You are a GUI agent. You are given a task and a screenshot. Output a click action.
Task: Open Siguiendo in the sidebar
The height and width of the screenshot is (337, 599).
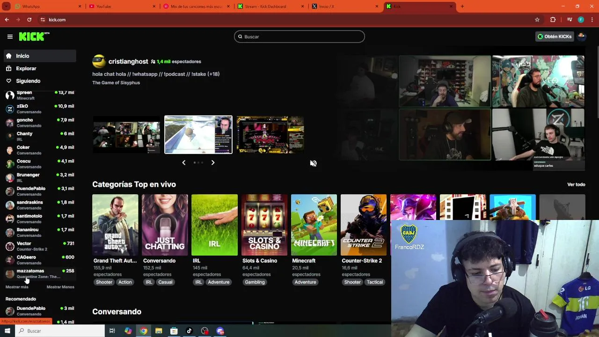pos(40,81)
